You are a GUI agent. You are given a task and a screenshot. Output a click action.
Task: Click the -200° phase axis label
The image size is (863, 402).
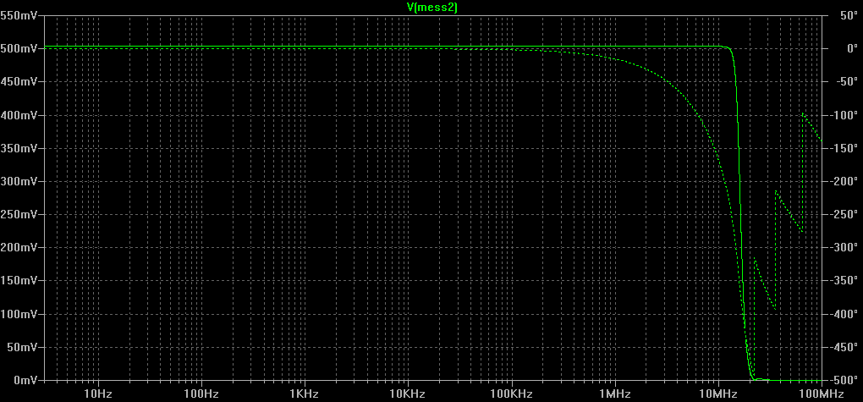tap(843, 181)
